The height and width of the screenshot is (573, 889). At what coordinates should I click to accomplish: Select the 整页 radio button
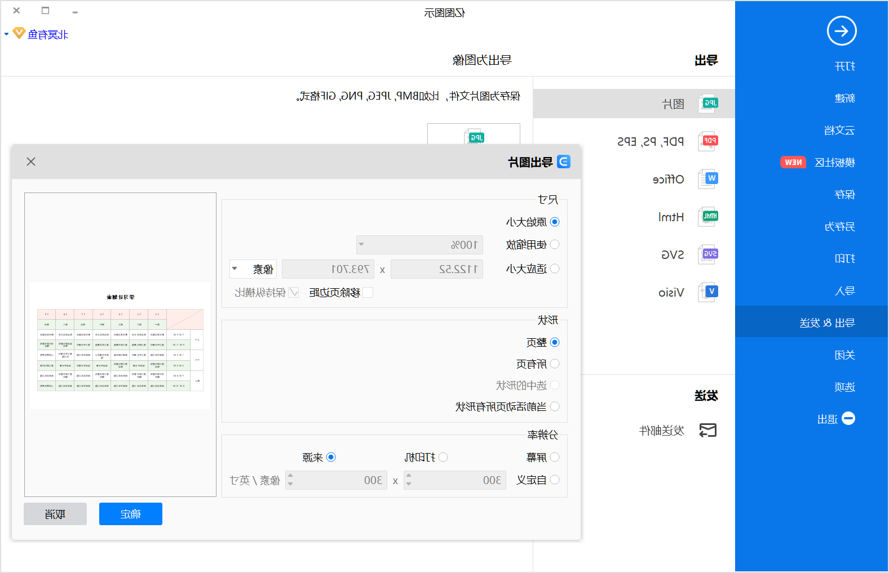click(555, 342)
